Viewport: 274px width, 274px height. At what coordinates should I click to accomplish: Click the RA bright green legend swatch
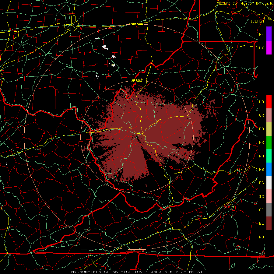coord(269,156)
